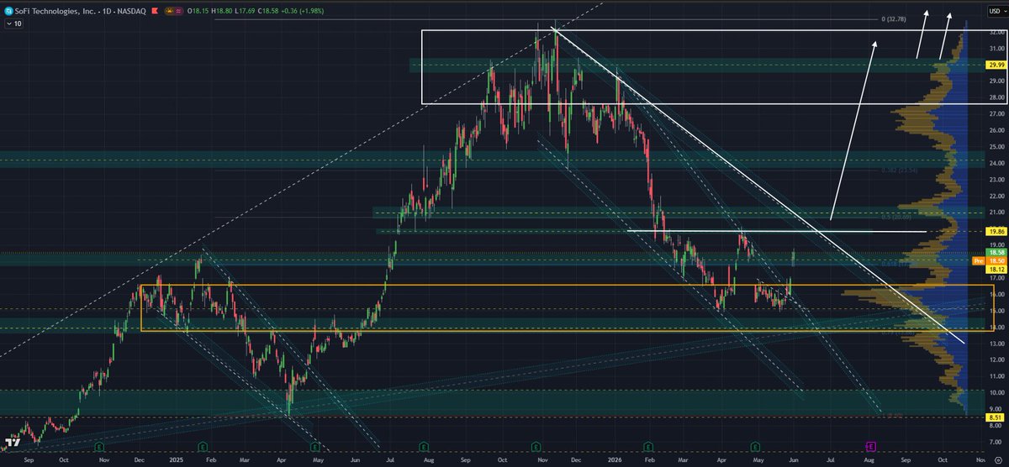Expand the collapsed indicators legend showing 10
Viewport: 1009px width, 467px height.
click(x=13, y=24)
